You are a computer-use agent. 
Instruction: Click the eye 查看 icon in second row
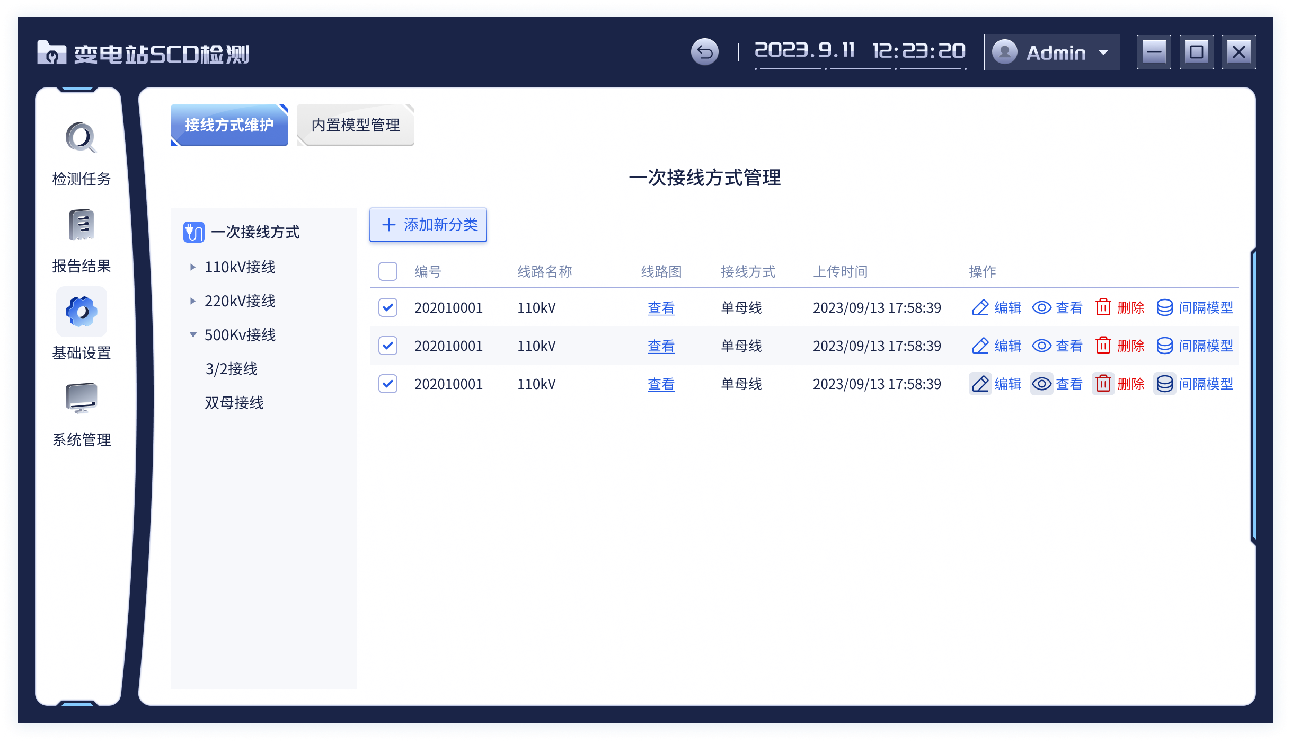coord(1041,346)
